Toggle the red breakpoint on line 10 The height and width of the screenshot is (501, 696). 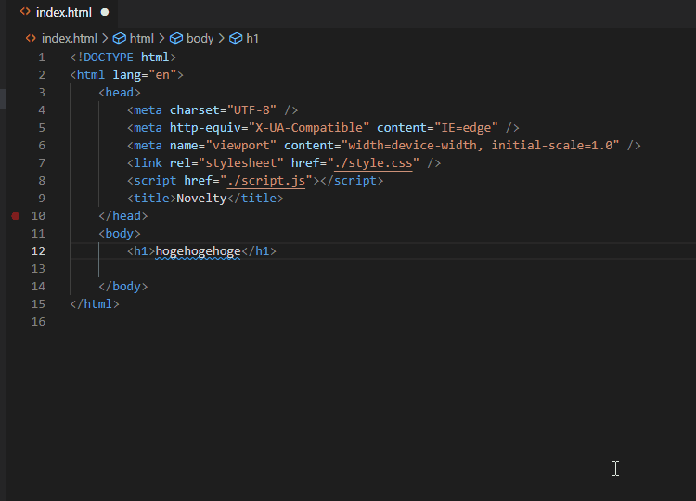(x=15, y=216)
